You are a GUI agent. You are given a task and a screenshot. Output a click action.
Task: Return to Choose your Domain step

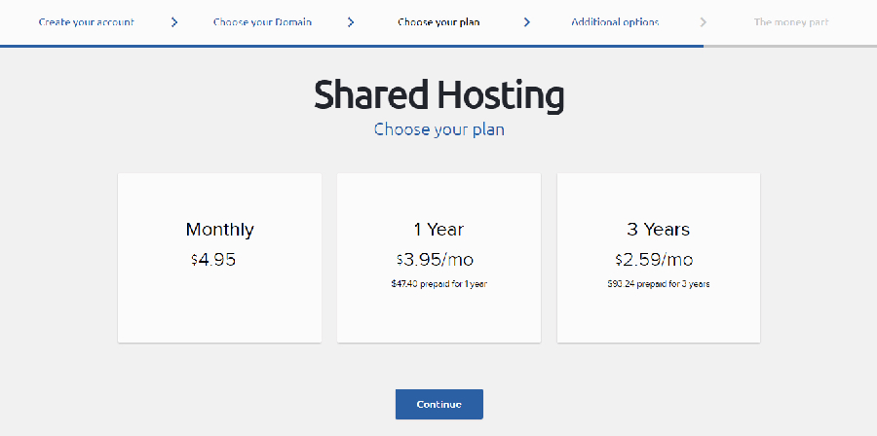[262, 21]
